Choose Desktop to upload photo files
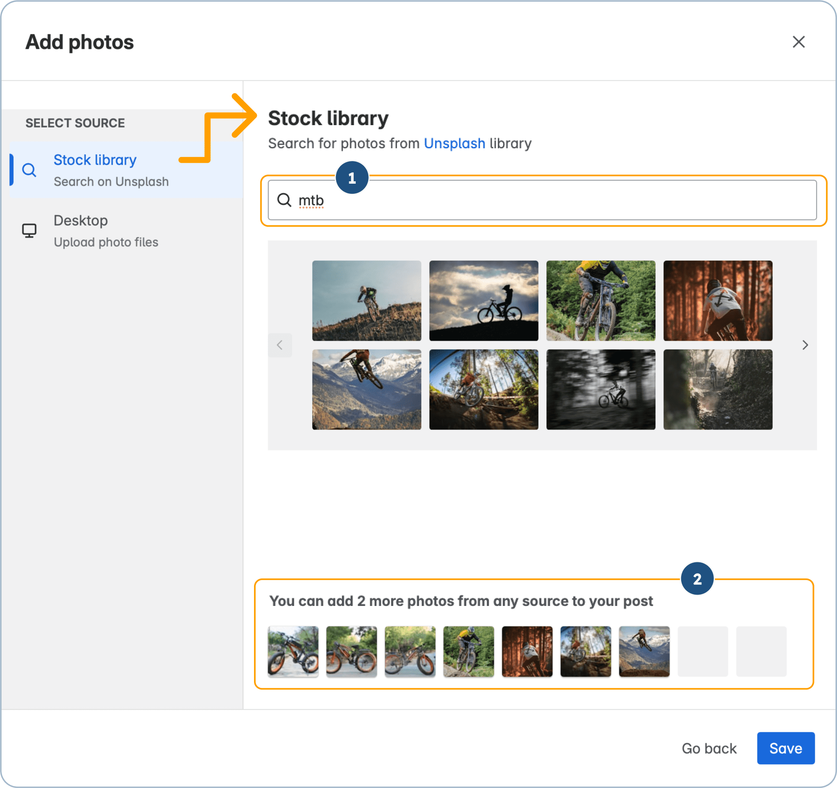 [81, 220]
